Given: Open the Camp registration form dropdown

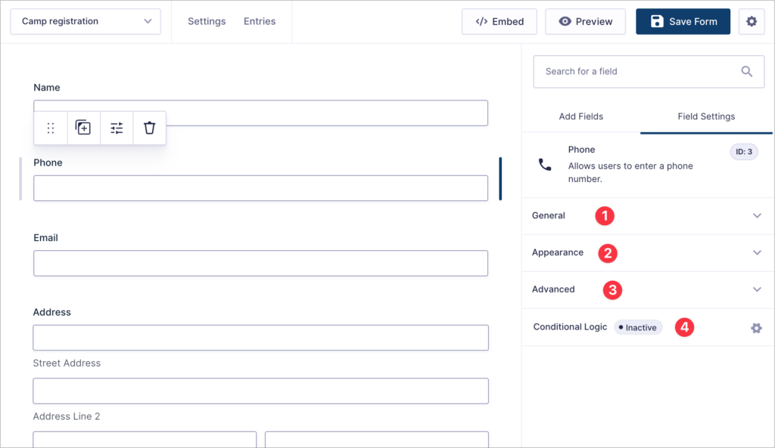Looking at the screenshot, I should tap(85, 21).
